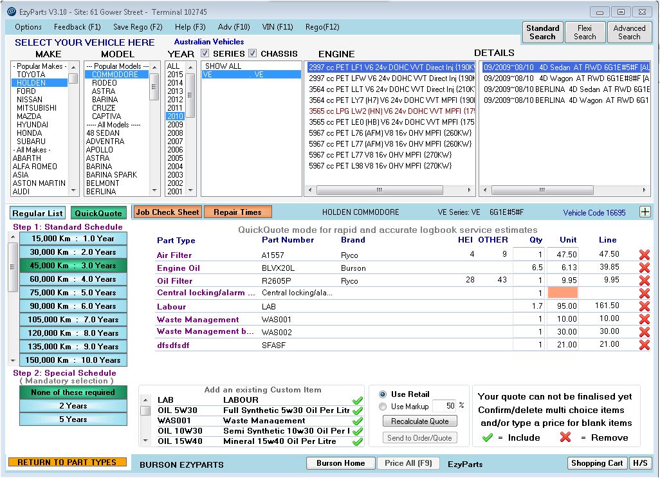The width and height of the screenshot is (660, 478).
Task: Switch to Advanced Search
Action: pos(629,32)
